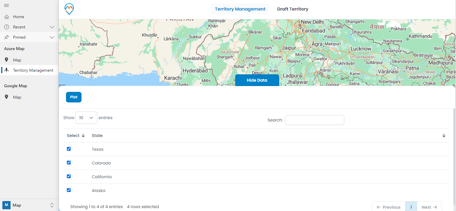The height and width of the screenshot is (211, 456).
Task: Click the Plot button
Action: coord(74,97)
